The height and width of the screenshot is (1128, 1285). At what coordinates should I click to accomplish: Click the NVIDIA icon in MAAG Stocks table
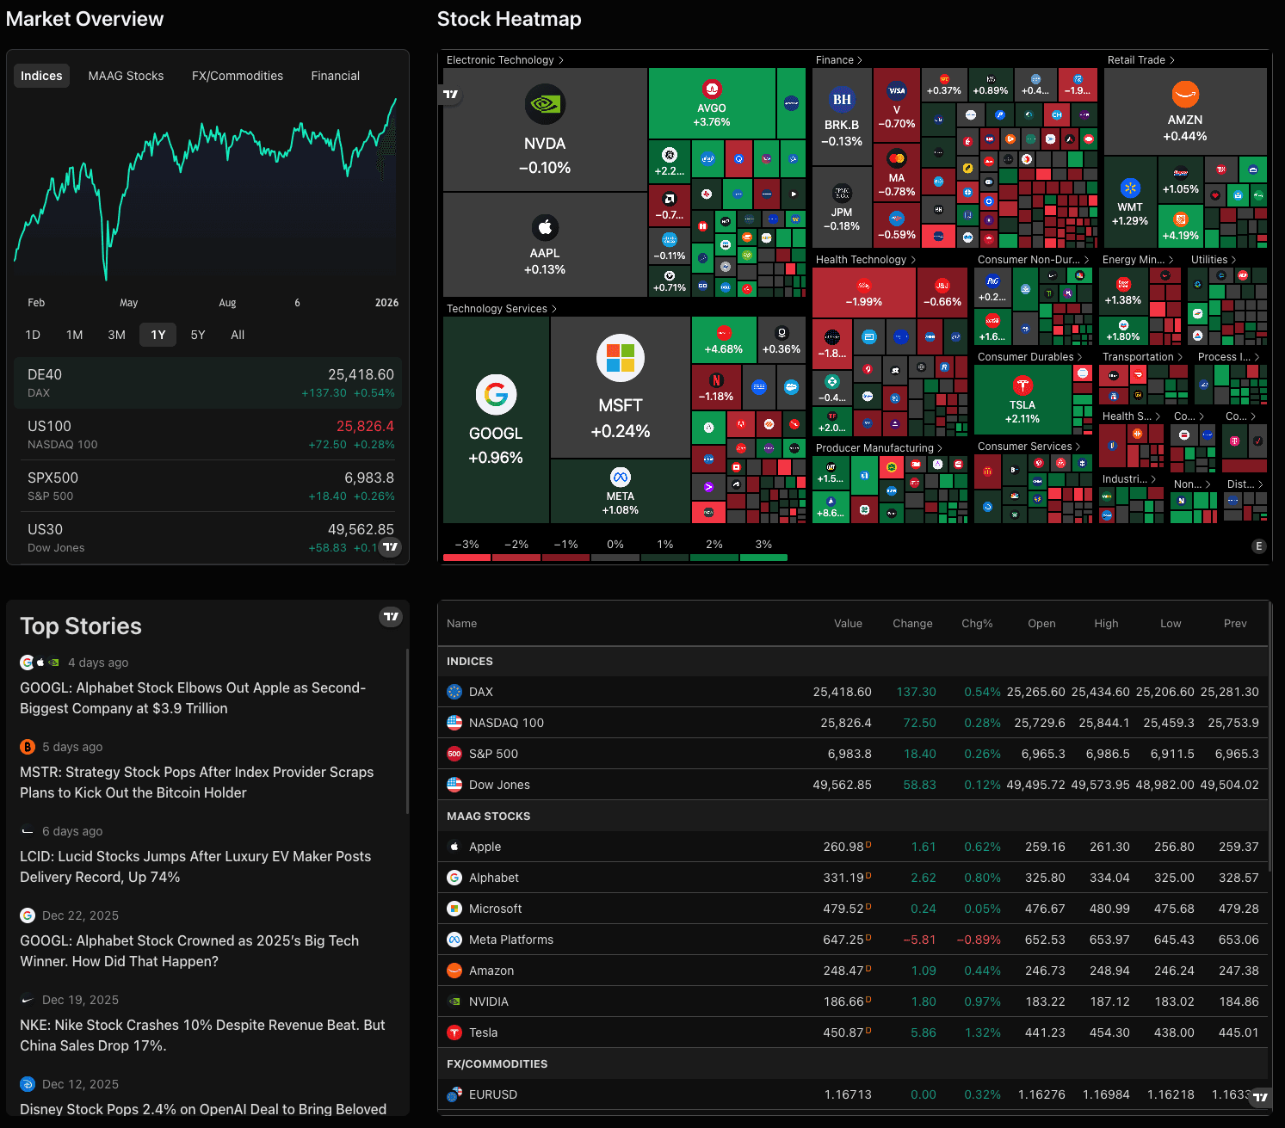pos(454,1002)
